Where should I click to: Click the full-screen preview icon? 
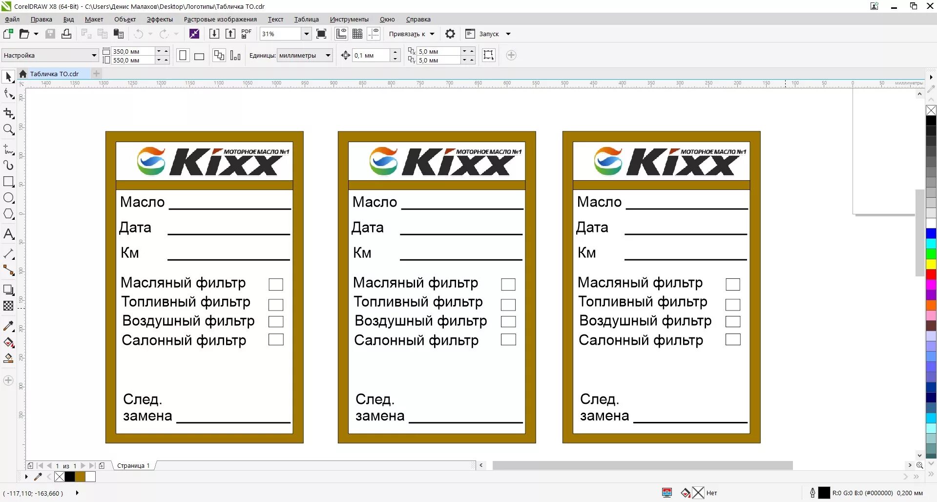tap(321, 34)
